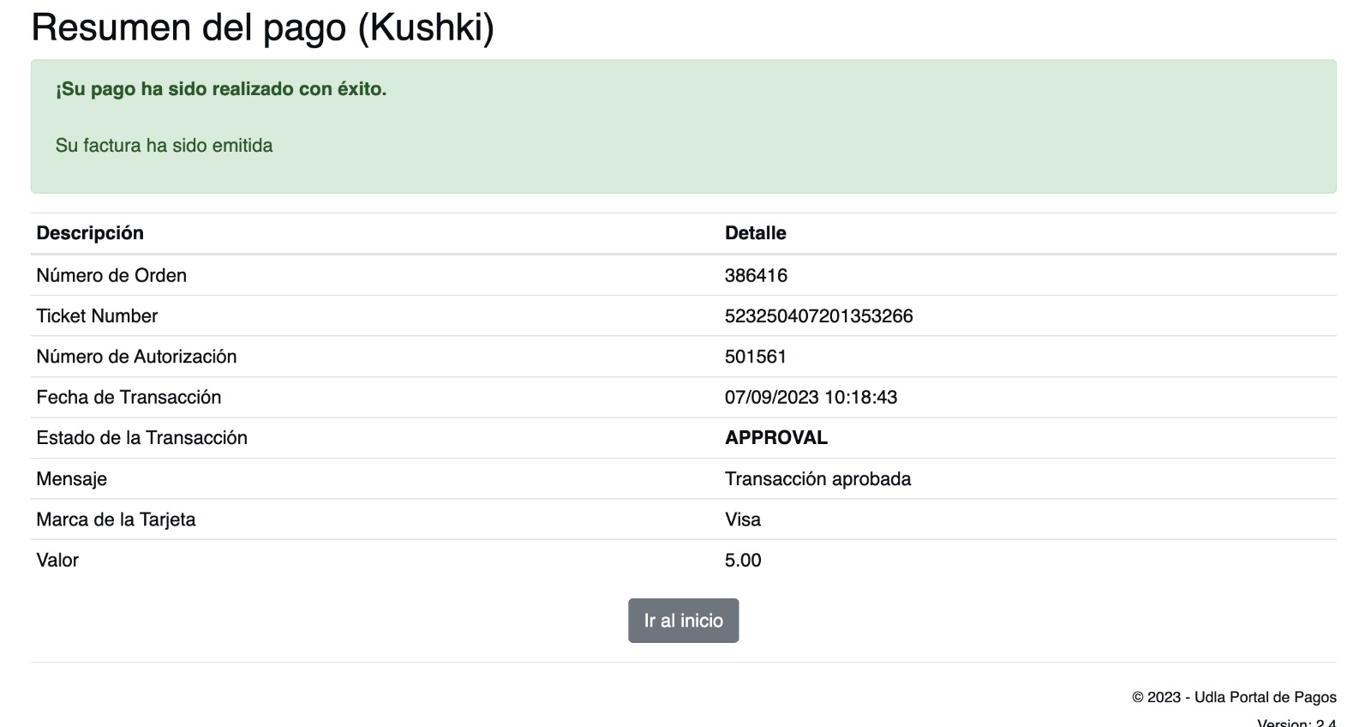This screenshot has height=727, width=1371.
Task: Select the ticket number value 523250407201353266
Action: coord(818,316)
